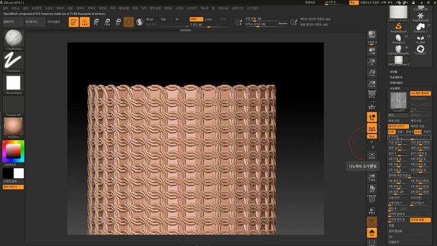The width and height of the screenshot is (437, 246).
Task: Click the Frame mesh icon
Action: pyautogui.click(x=371, y=156)
